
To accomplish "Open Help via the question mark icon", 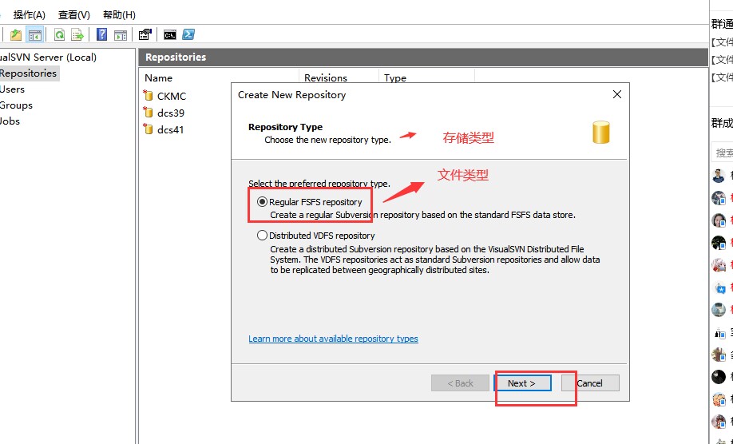I will coord(101,34).
